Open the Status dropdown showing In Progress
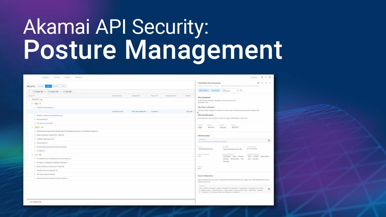The image size is (386, 217). click(x=230, y=90)
